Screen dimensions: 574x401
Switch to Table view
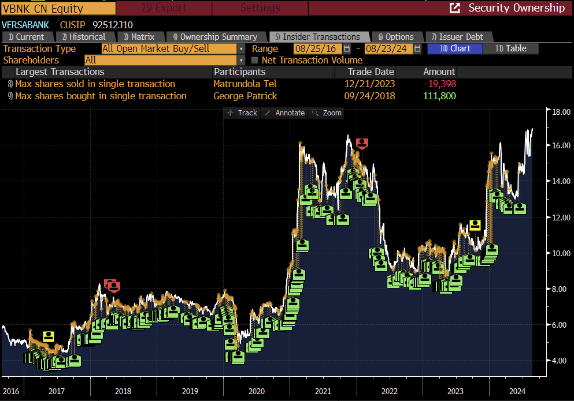[510, 48]
